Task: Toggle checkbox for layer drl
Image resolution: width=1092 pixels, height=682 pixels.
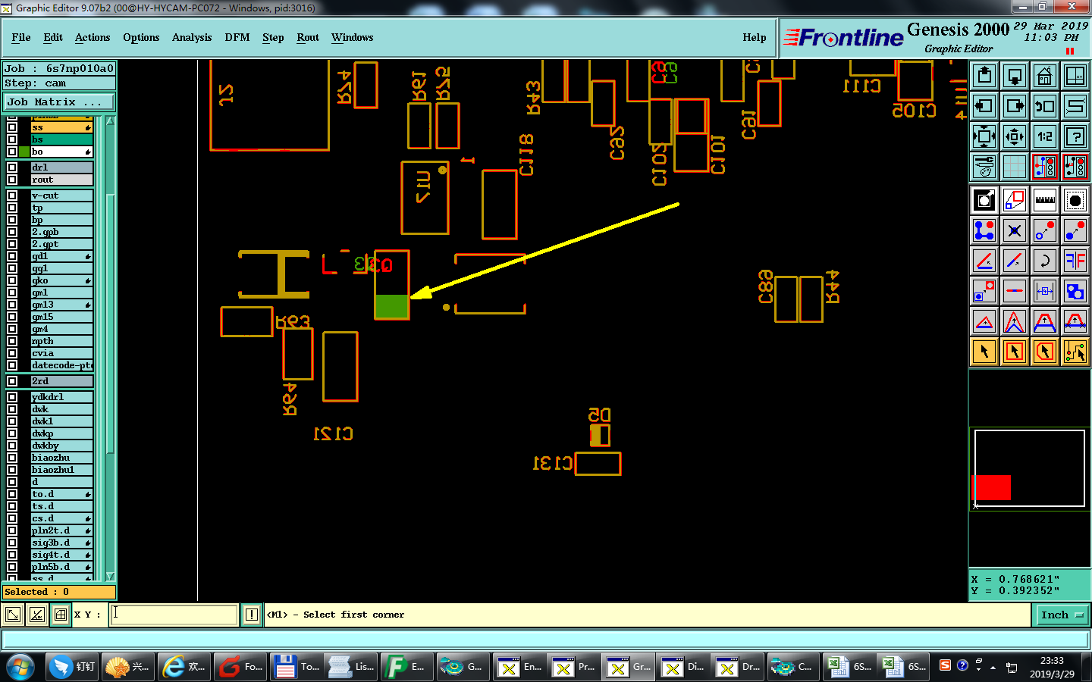Action: tap(12, 167)
